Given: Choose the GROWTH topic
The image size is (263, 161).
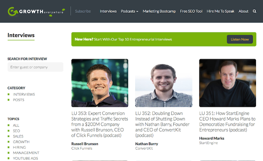Looking at the screenshot, I should (x=21, y=142).
